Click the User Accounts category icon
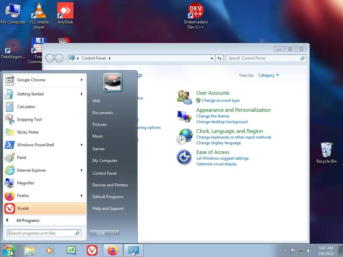The image size is (343, 257). click(x=185, y=97)
